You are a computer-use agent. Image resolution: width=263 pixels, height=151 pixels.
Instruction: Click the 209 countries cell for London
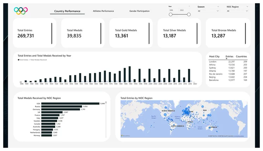click(x=245, y=62)
